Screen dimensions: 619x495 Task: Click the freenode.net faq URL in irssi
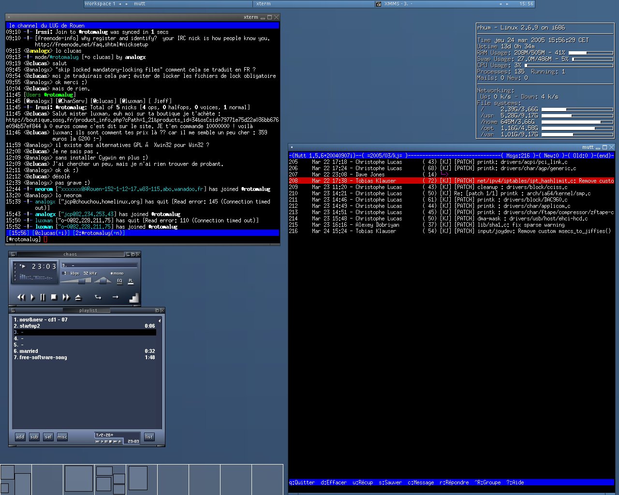[91, 44]
